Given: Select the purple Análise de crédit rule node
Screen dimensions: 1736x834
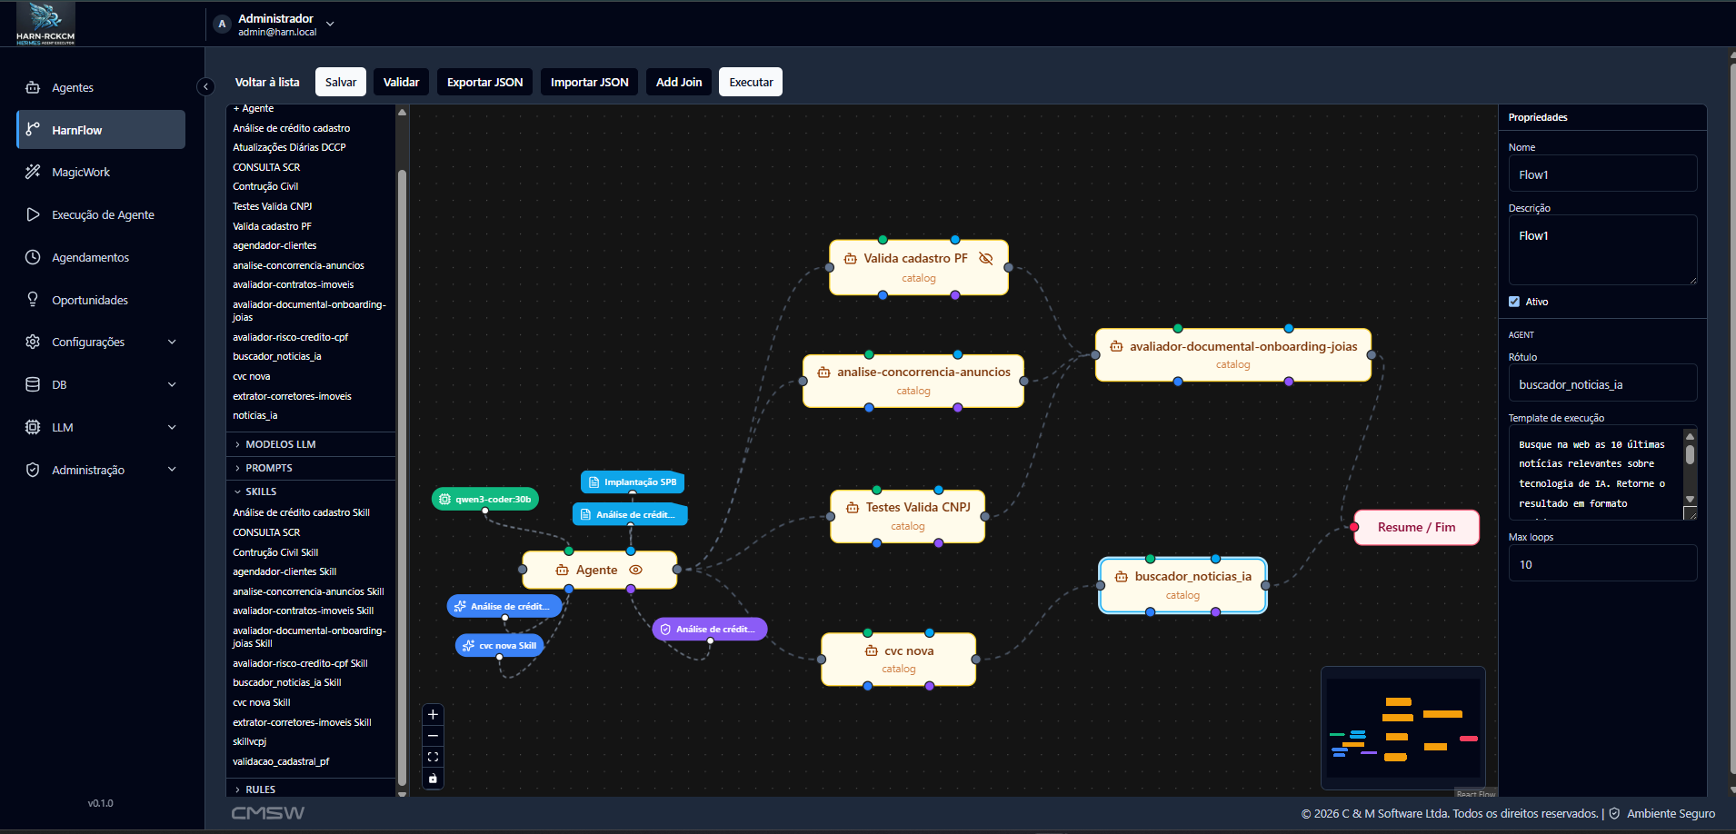Looking at the screenshot, I should tap(710, 629).
